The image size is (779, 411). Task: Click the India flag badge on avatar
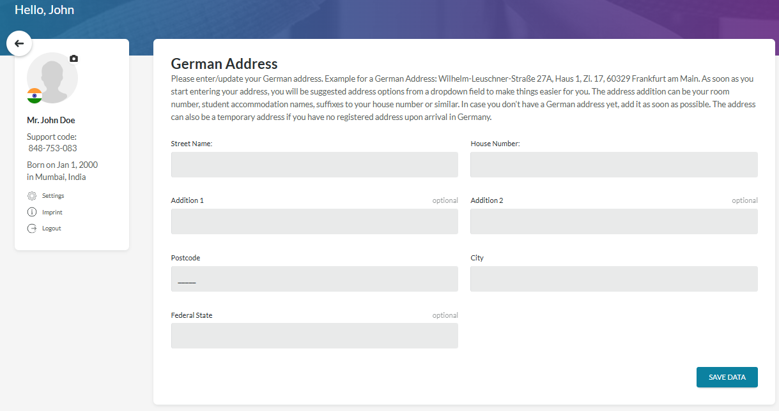[x=35, y=96]
